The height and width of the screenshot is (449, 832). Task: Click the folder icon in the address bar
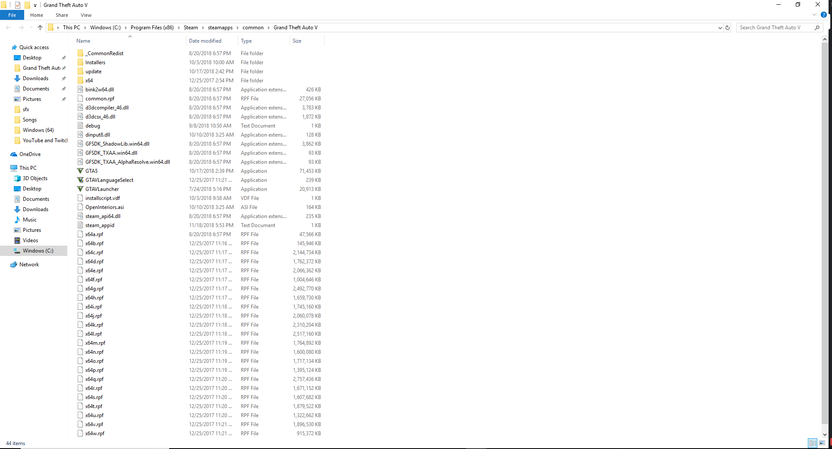point(52,27)
